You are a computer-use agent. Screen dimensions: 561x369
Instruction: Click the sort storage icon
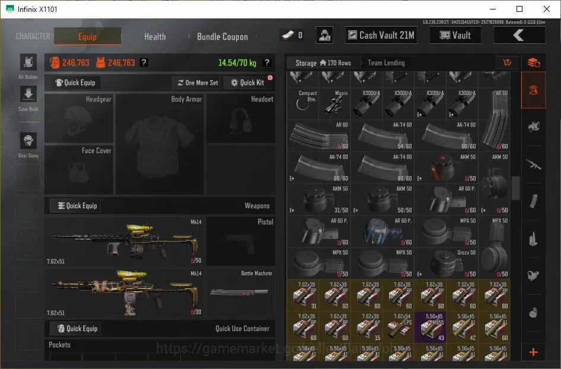(x=508, y=63)
